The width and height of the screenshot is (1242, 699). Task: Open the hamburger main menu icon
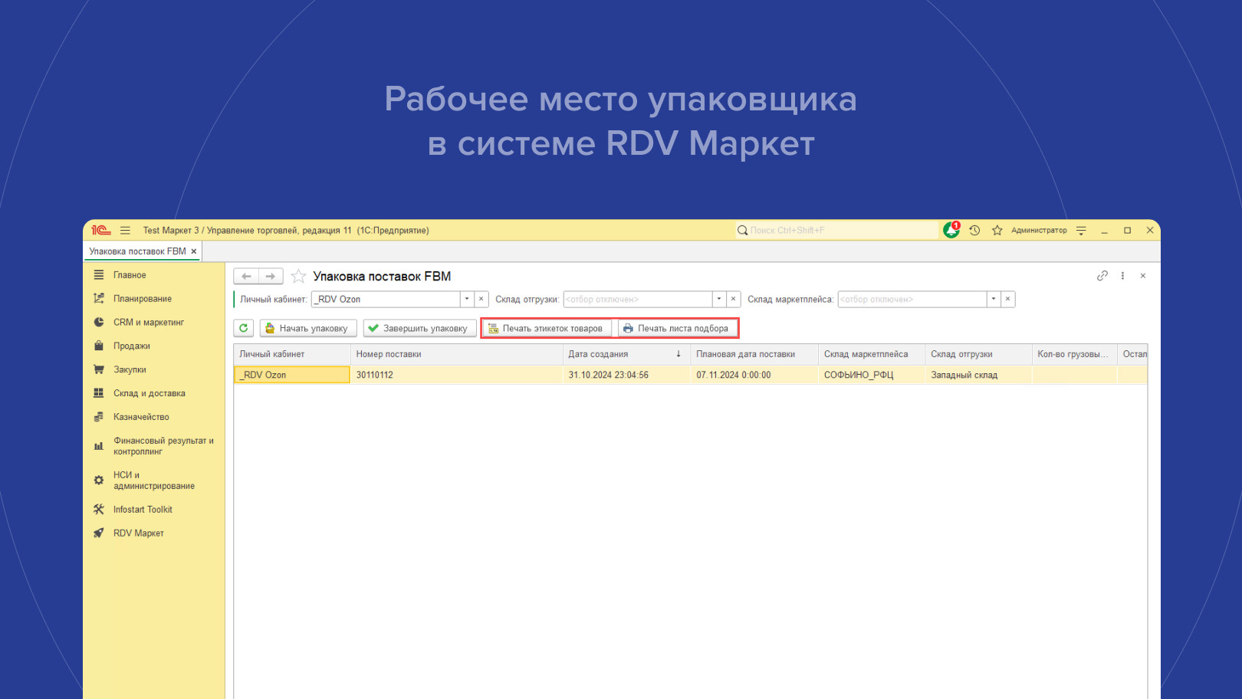125,230
